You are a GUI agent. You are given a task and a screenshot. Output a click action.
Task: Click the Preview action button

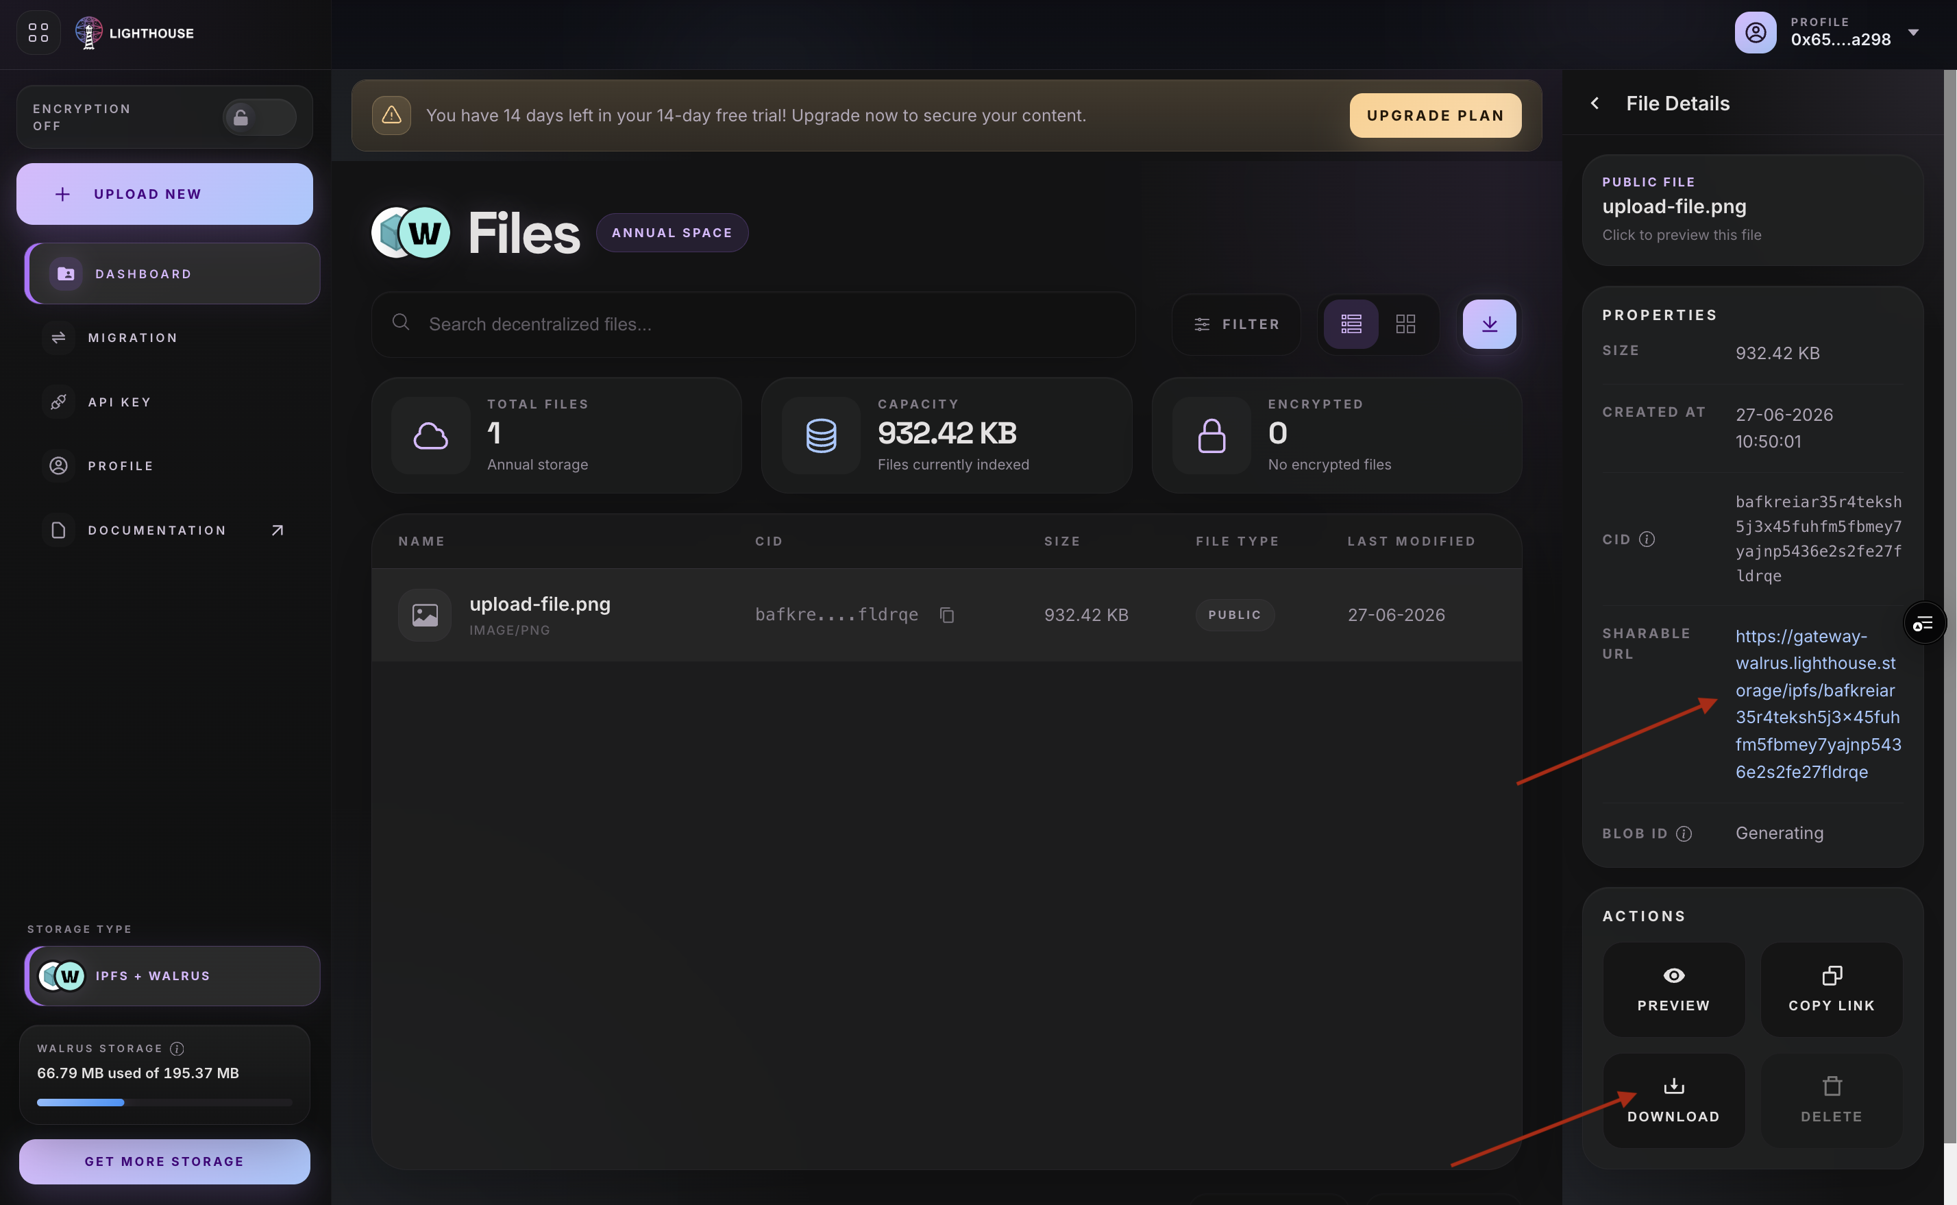coord(1673,990)
